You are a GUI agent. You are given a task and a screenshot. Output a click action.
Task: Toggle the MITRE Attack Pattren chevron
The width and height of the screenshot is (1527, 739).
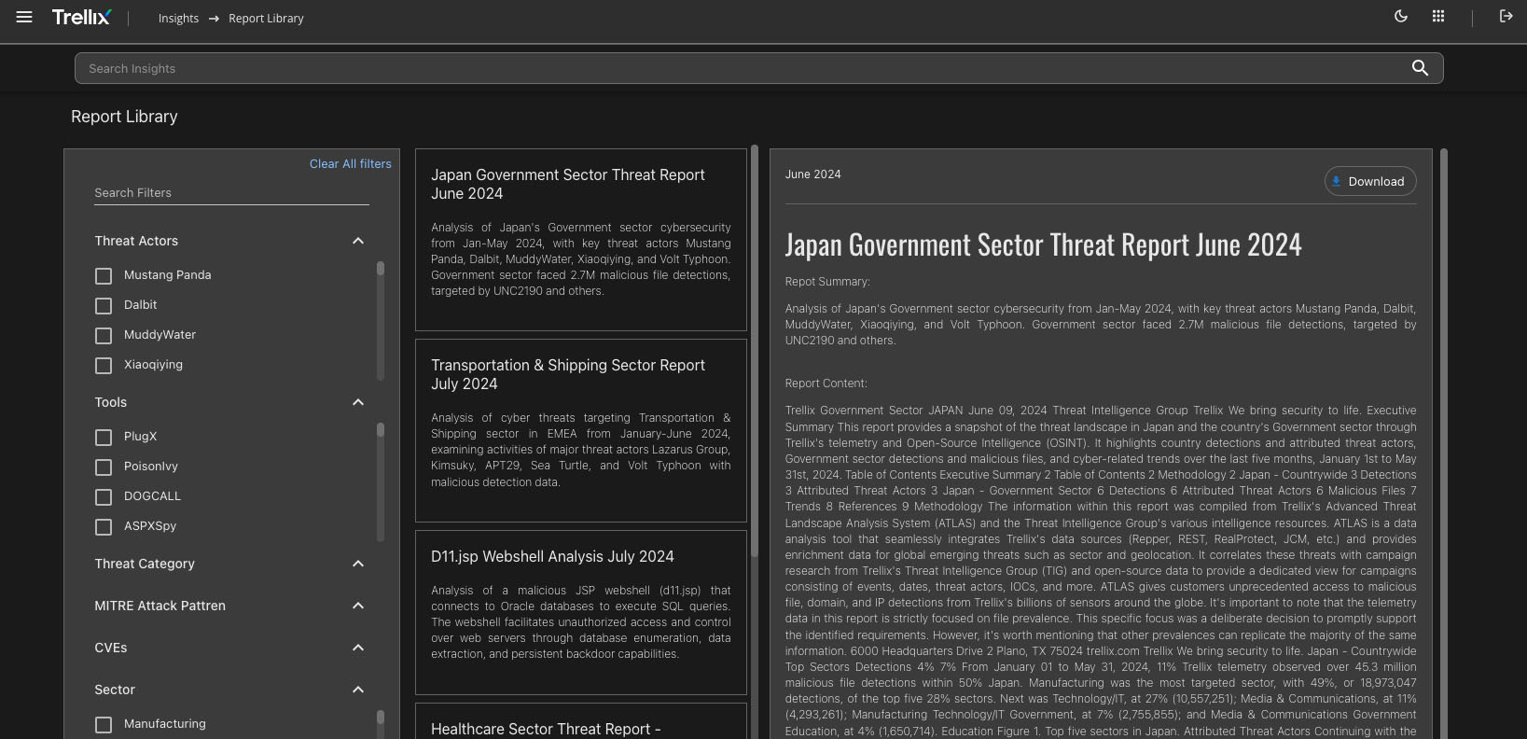[x=358, y=606]
